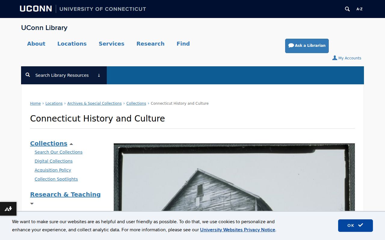The height and width of the screenshot is (240, 385).
Task: Open the Find menu
Action: tap(183, 43)
